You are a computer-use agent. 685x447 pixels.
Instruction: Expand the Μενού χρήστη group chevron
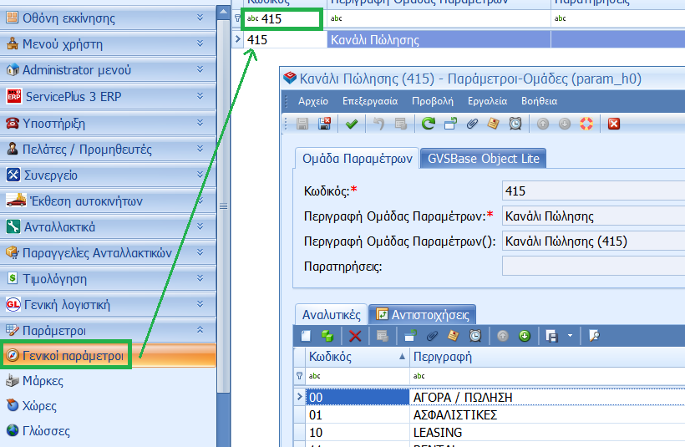(x=200, y=43)
